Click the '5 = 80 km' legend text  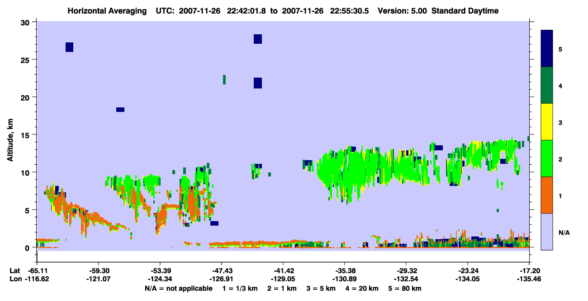point(405,288)
